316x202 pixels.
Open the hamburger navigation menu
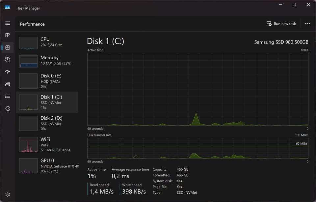[x=8, y=23]
